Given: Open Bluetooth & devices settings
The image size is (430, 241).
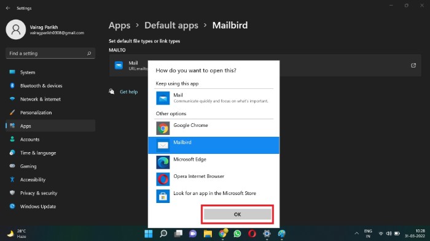Looking at the screenshot, I should 50,86.
